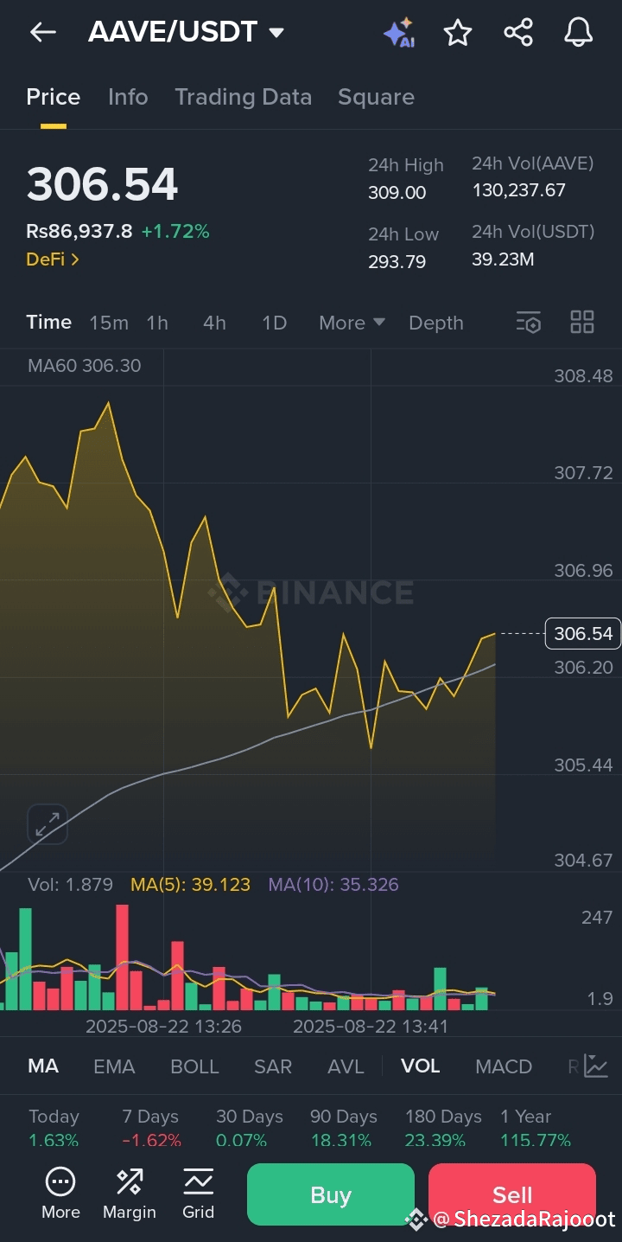The image size is (622, 1242).
Task: Switch to the Square tab
Action: click(376, 97)
